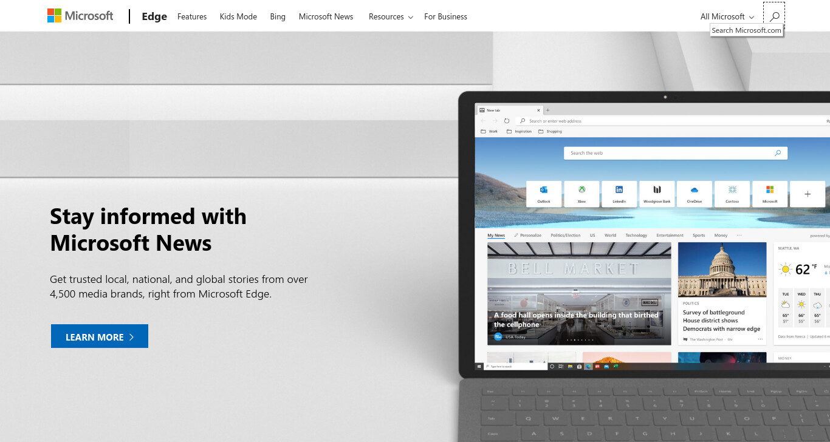This screenshot has width=830, height=442.
Task: Click the blue LEARN MORE button
Action: (x=100, y=336)
